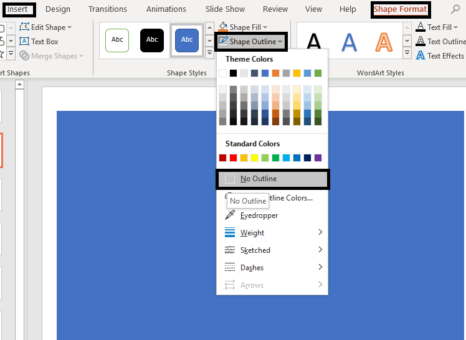Open the Help tab
This screenshot has width=466, height=340.
[x=348, y=9]
